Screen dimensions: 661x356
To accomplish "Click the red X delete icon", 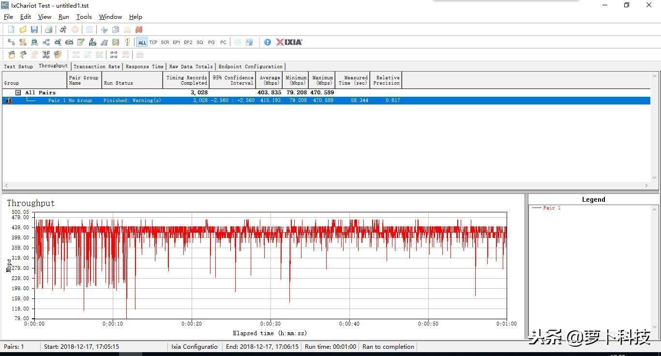I will 139,30.
